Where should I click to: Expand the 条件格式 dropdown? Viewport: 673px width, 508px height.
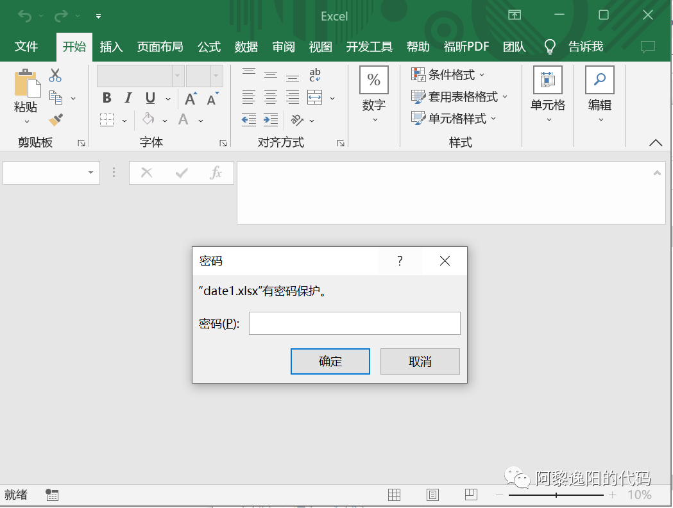[448, 75]
